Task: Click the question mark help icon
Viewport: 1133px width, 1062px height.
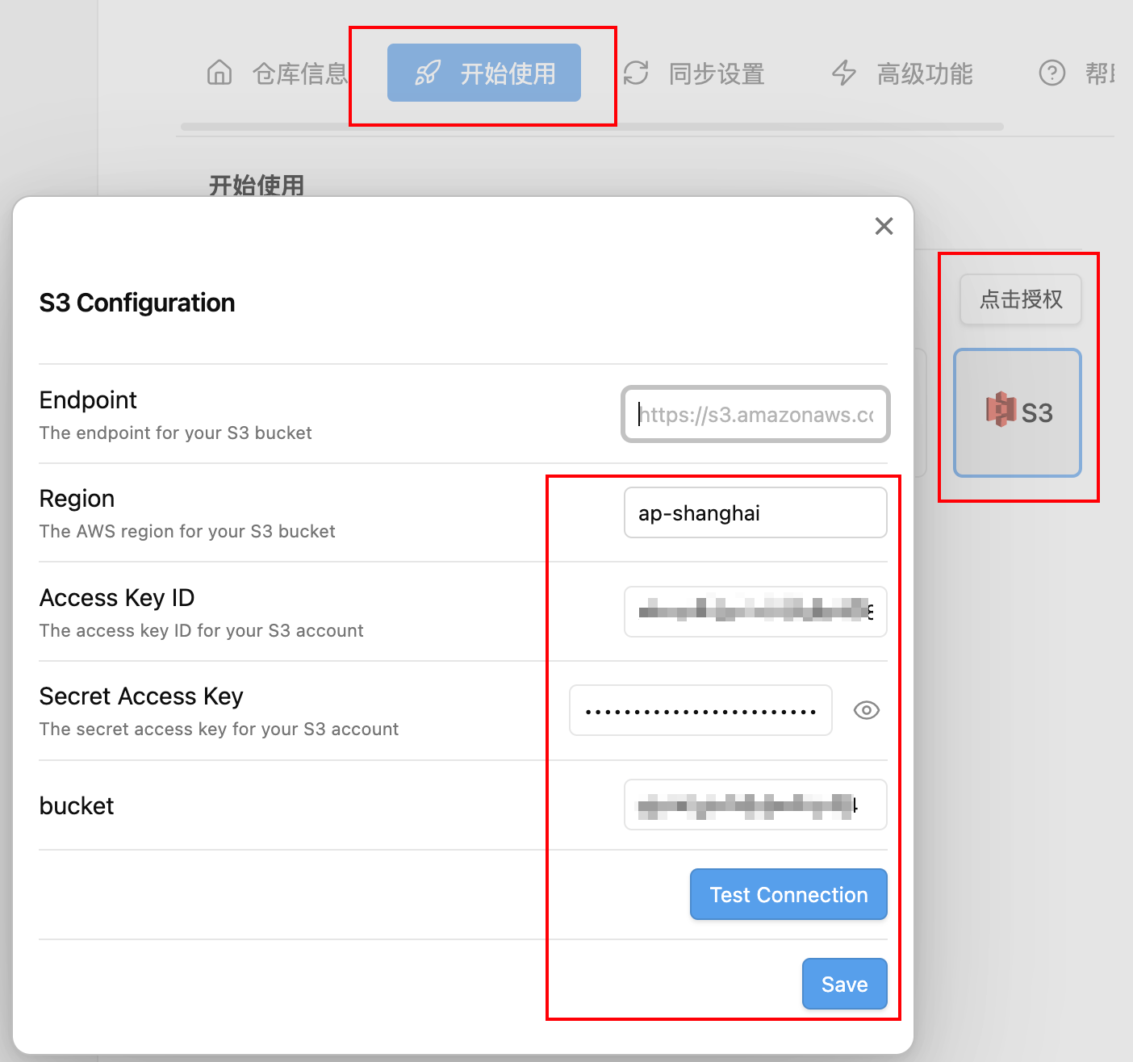Action: point(1051,73)
